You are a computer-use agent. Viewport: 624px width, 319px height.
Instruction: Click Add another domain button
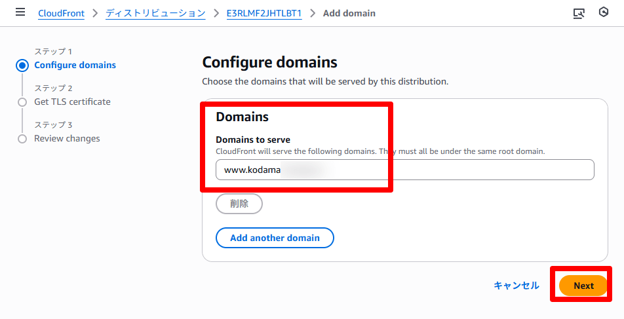point(275,238)
